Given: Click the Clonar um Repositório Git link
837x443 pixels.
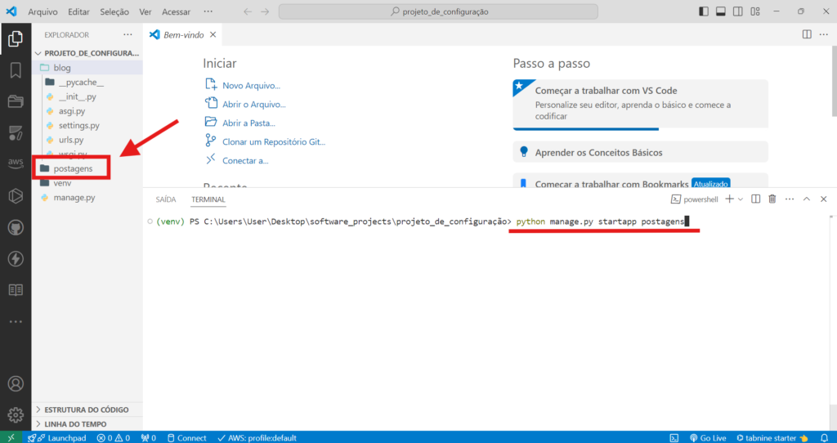Looking at the screenshot, I should pos(274,141).
